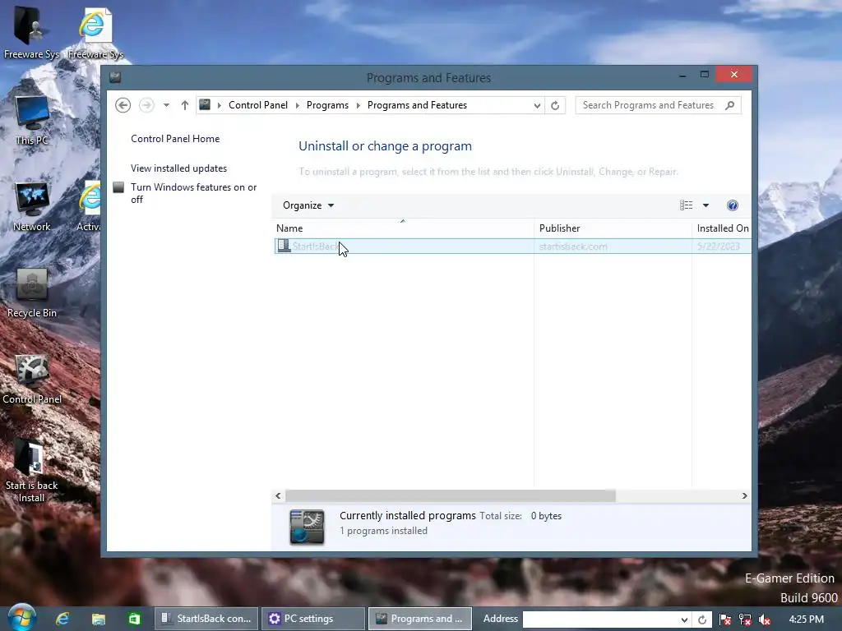
Task: Click the muted volume tray icon
Action: click(765, 619)
